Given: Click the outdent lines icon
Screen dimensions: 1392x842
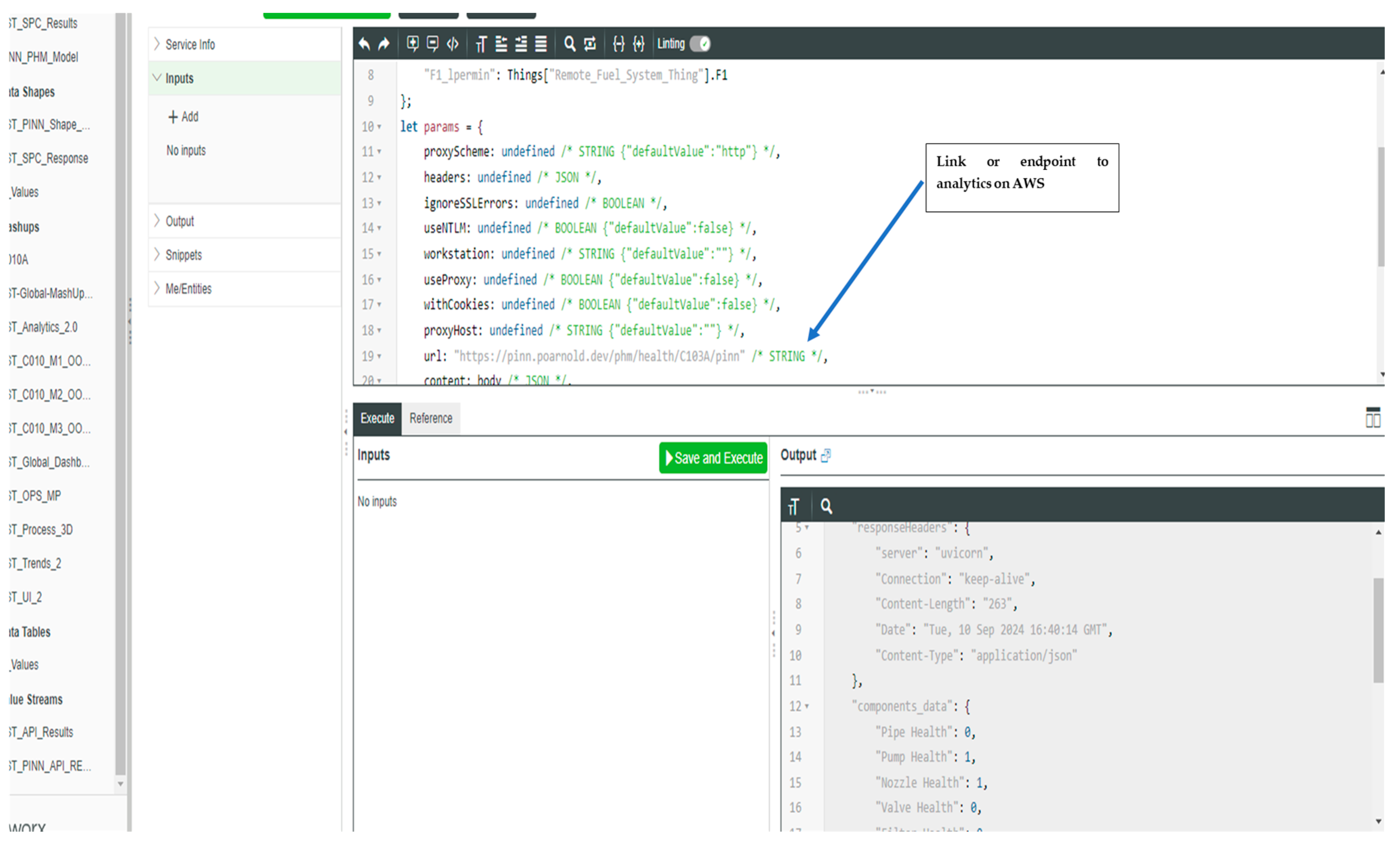Looking at the screenshot, I should tap(501, 43).
